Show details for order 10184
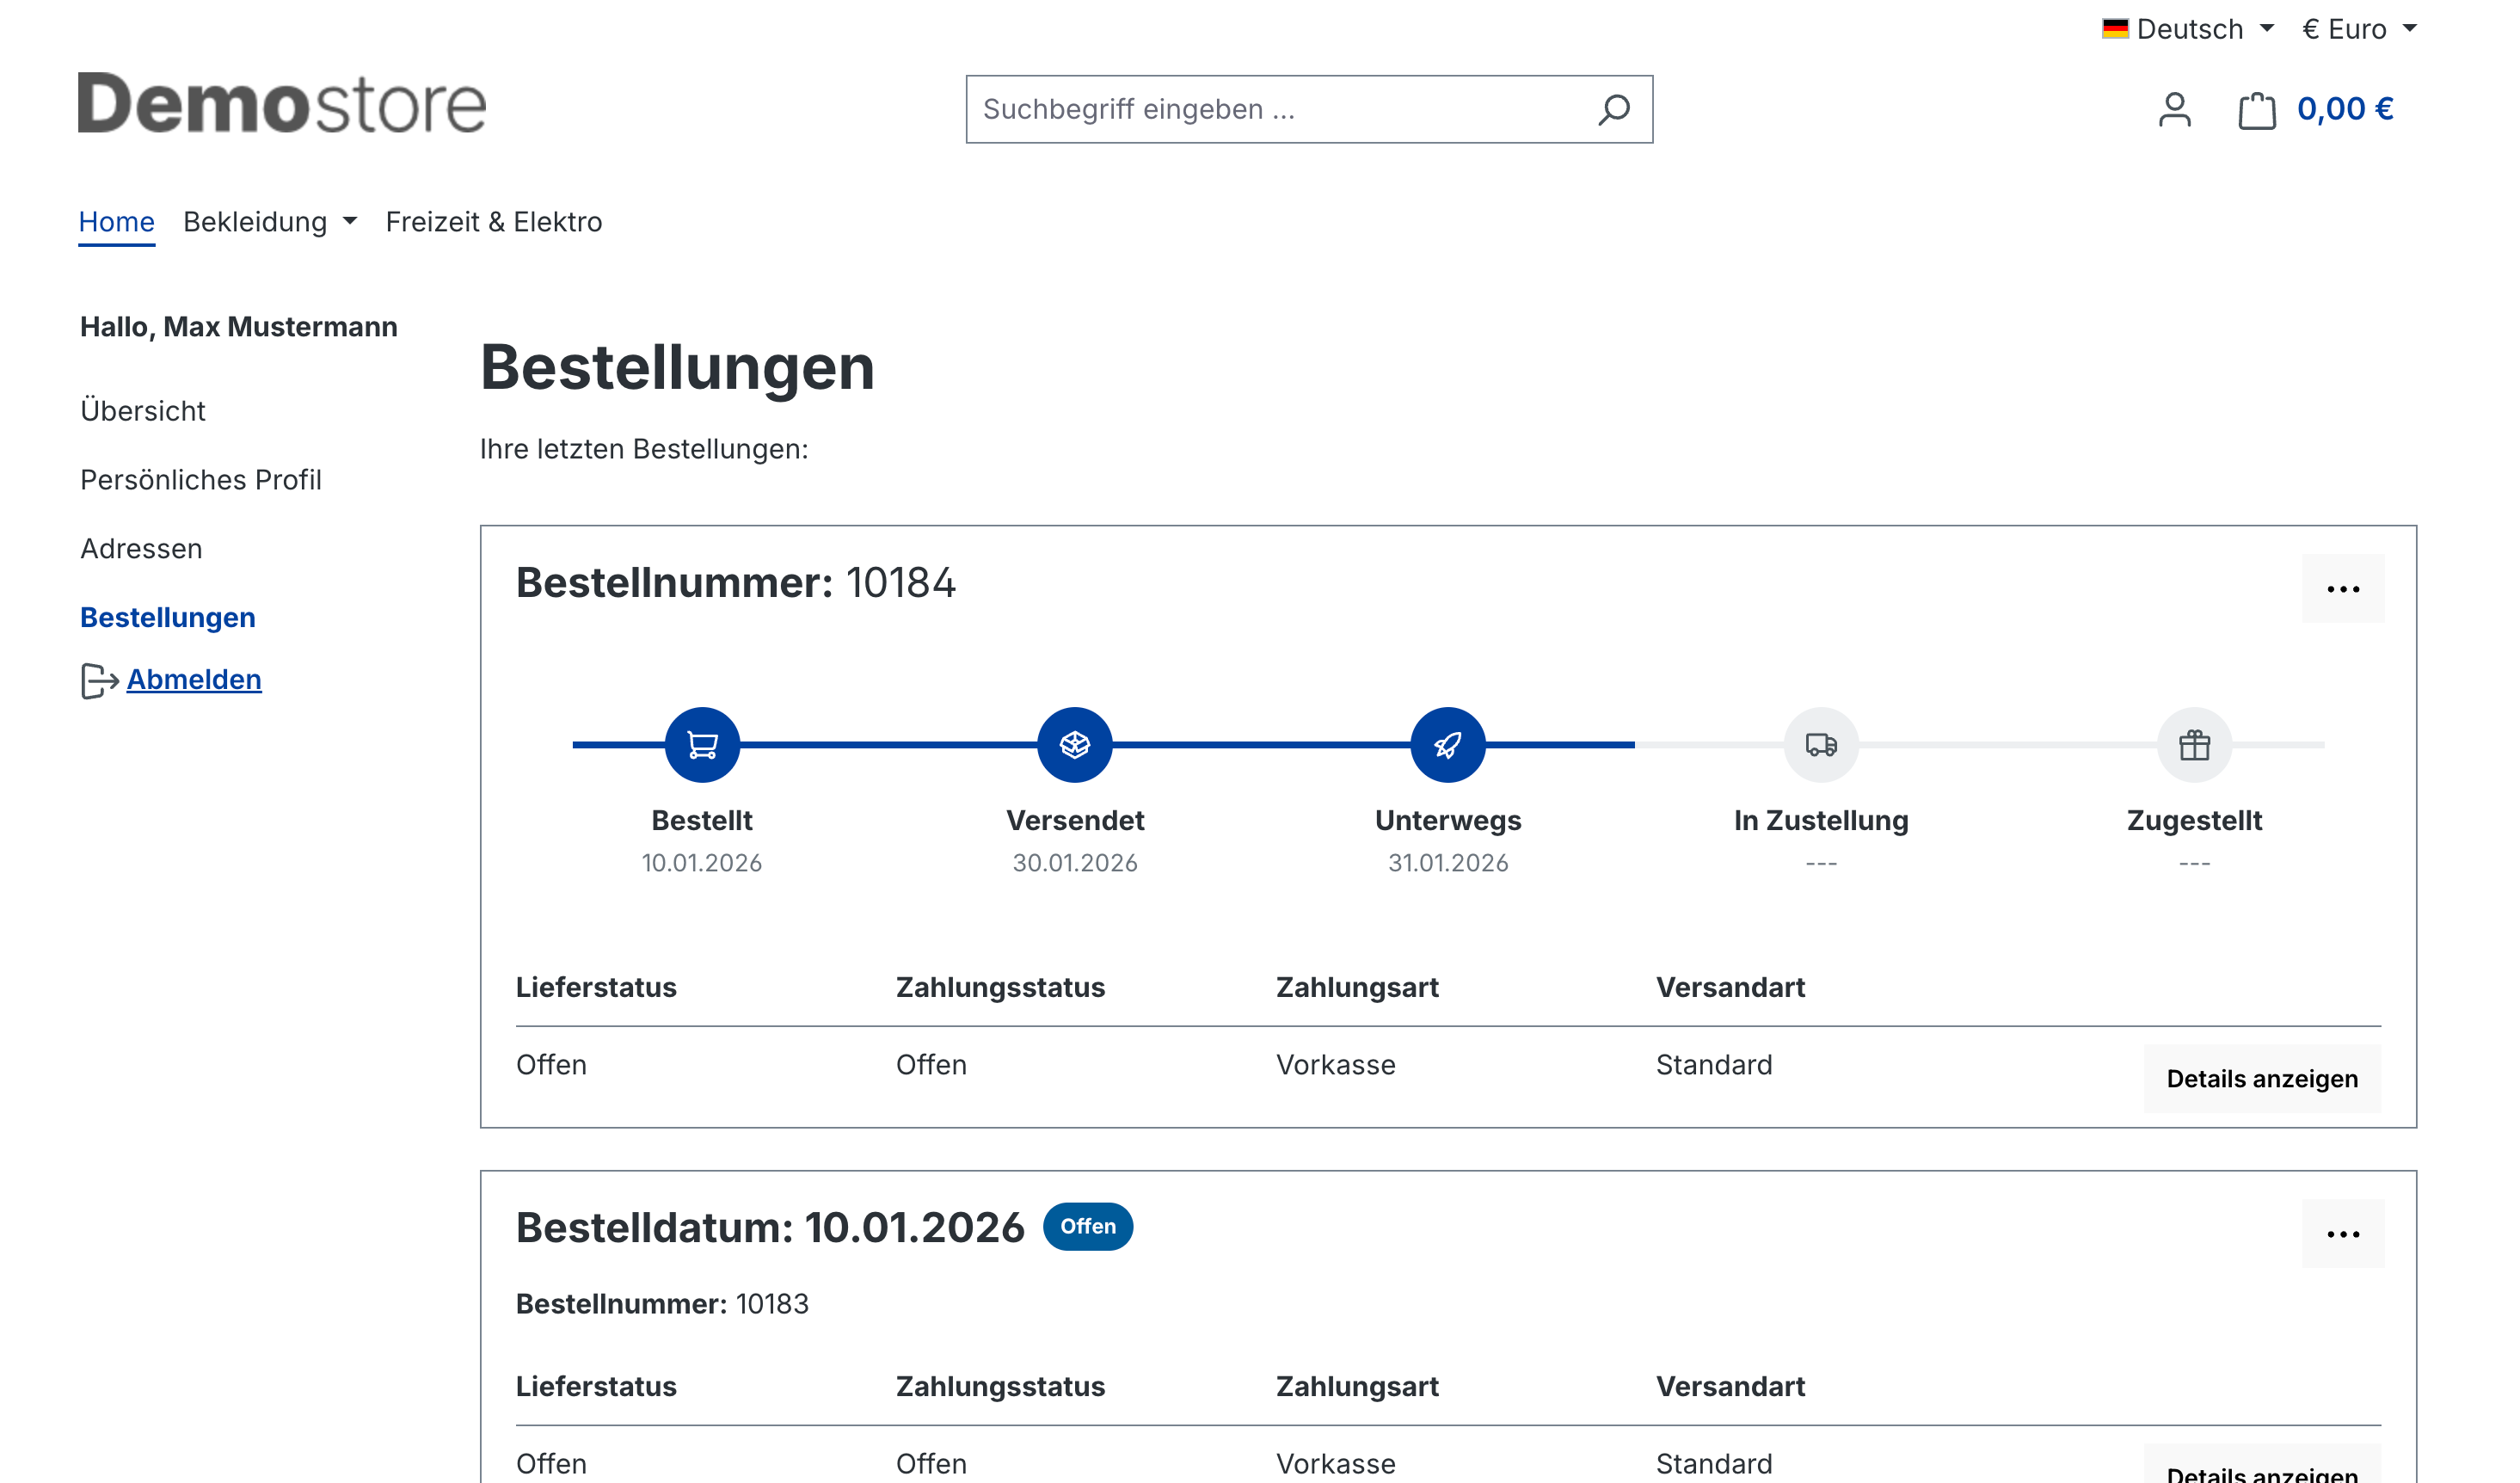Viewport: 2520px width, 1483px height. (2262, 1079)
